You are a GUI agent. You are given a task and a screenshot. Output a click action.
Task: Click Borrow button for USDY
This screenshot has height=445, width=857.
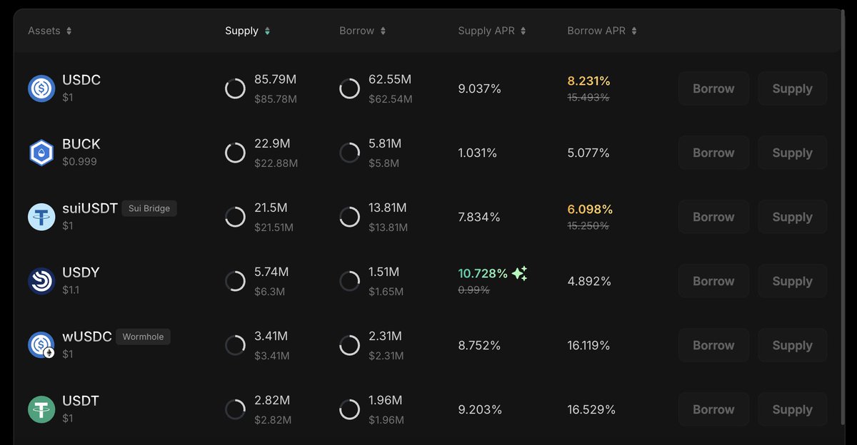click(x=713, y=281)
